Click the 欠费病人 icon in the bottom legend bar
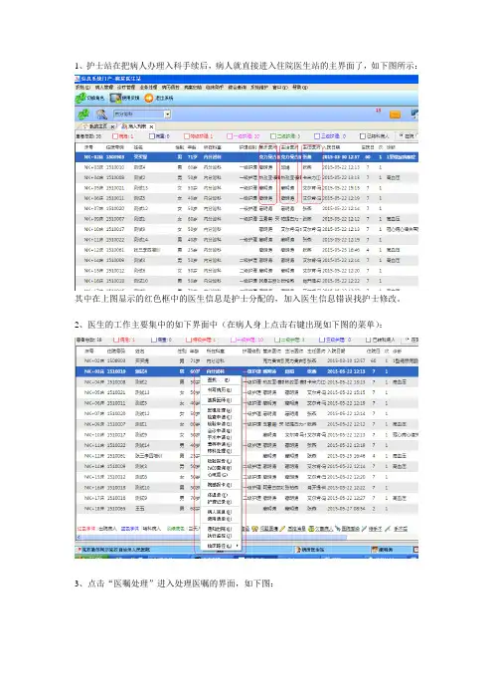 (311, 529)
